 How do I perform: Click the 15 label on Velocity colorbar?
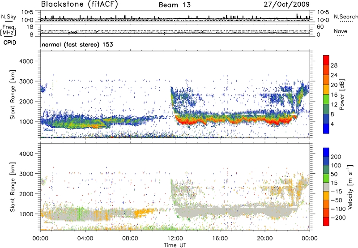(x=334, y=183)
